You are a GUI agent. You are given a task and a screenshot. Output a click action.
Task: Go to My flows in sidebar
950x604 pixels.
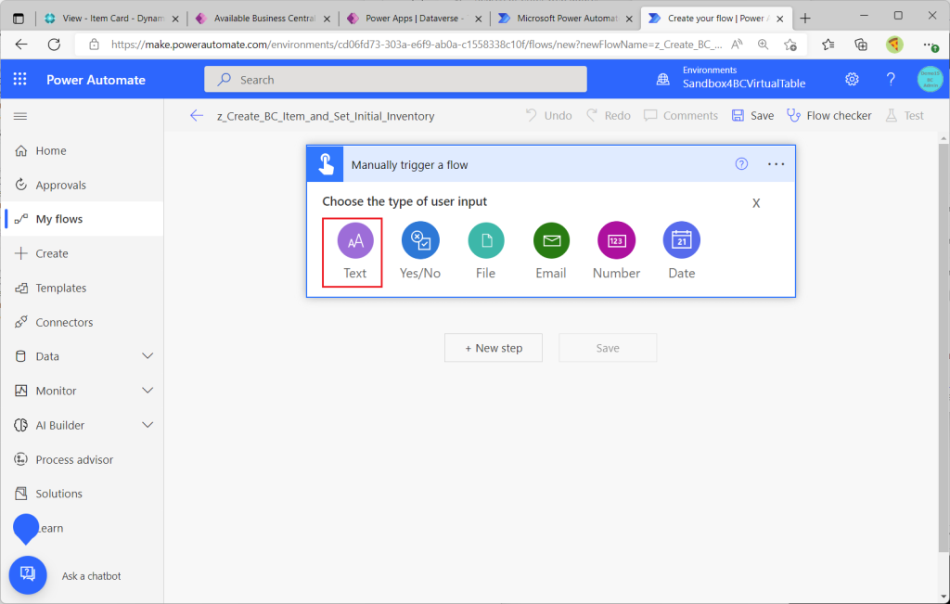59,219
